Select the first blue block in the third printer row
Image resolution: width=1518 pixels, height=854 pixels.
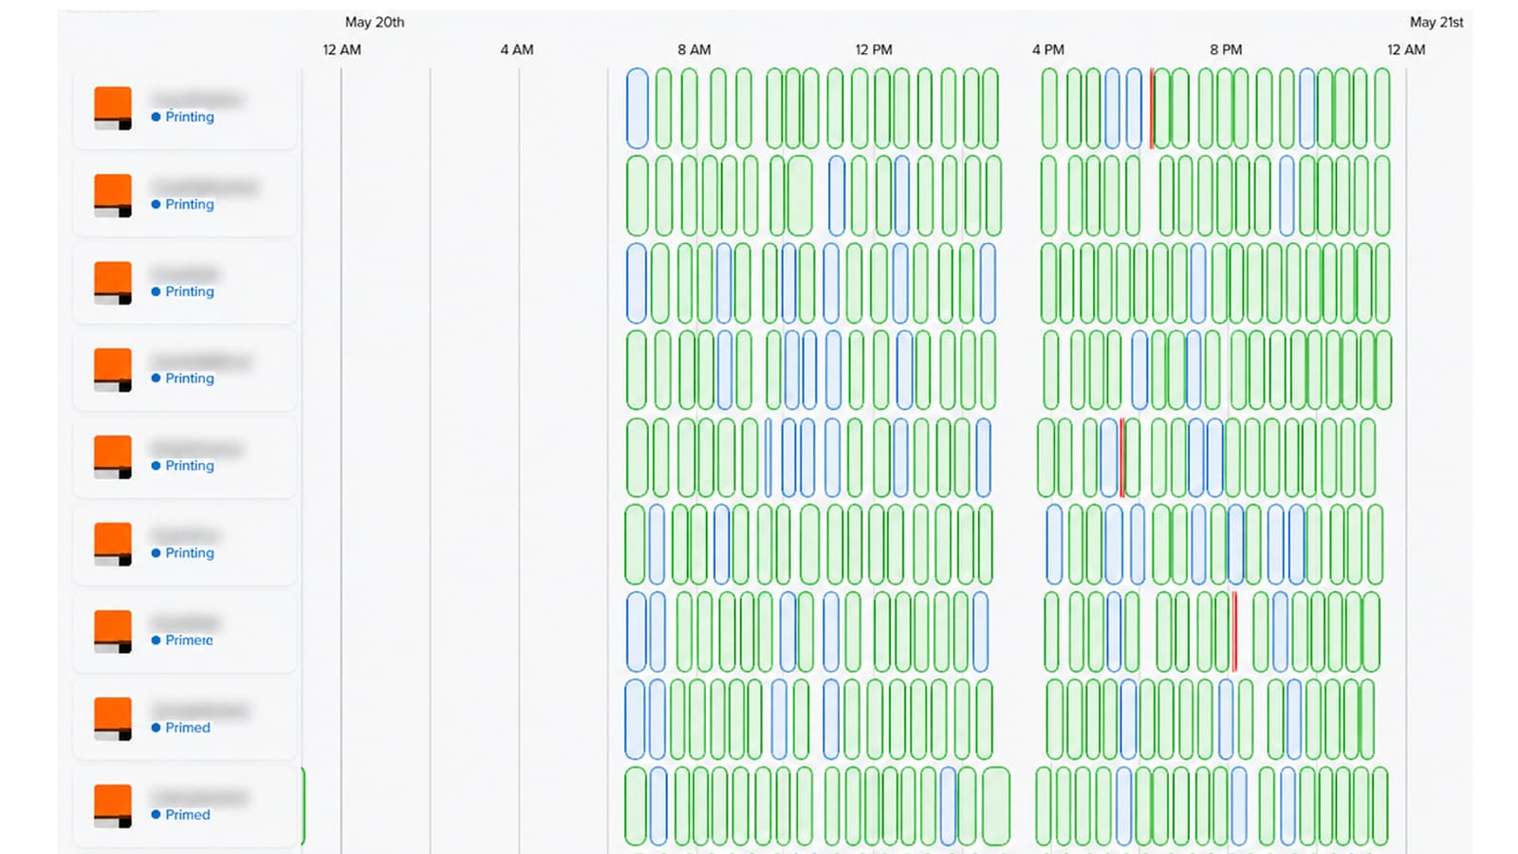tap(637, 283)
